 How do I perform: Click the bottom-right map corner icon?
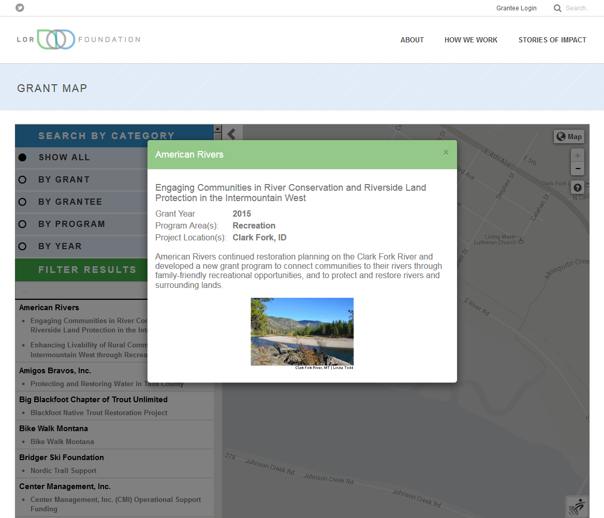(577, 507)
